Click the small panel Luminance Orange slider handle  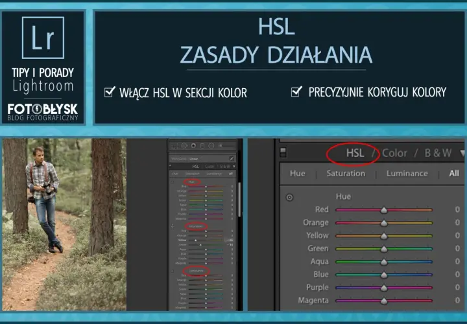pos(206,281)
